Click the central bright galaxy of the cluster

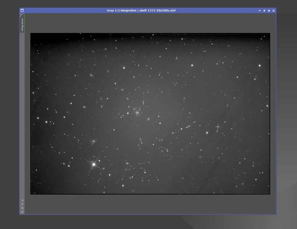click(137, 113)
